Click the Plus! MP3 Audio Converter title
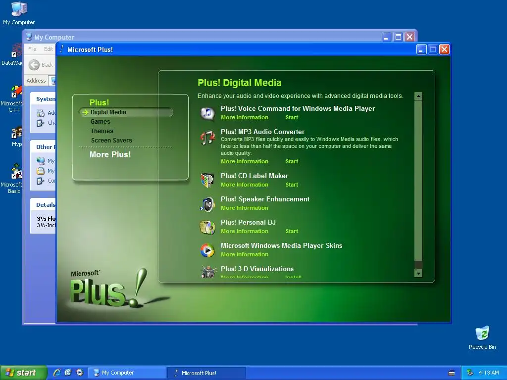Screen dimensions: 507x380 click(x=262, y=132)
